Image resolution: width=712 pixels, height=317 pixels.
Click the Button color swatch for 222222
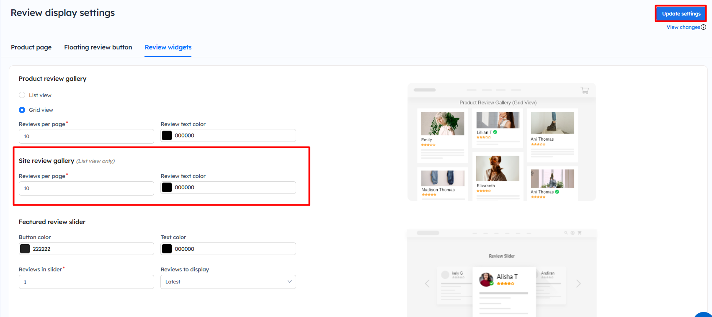pos(25,249)
